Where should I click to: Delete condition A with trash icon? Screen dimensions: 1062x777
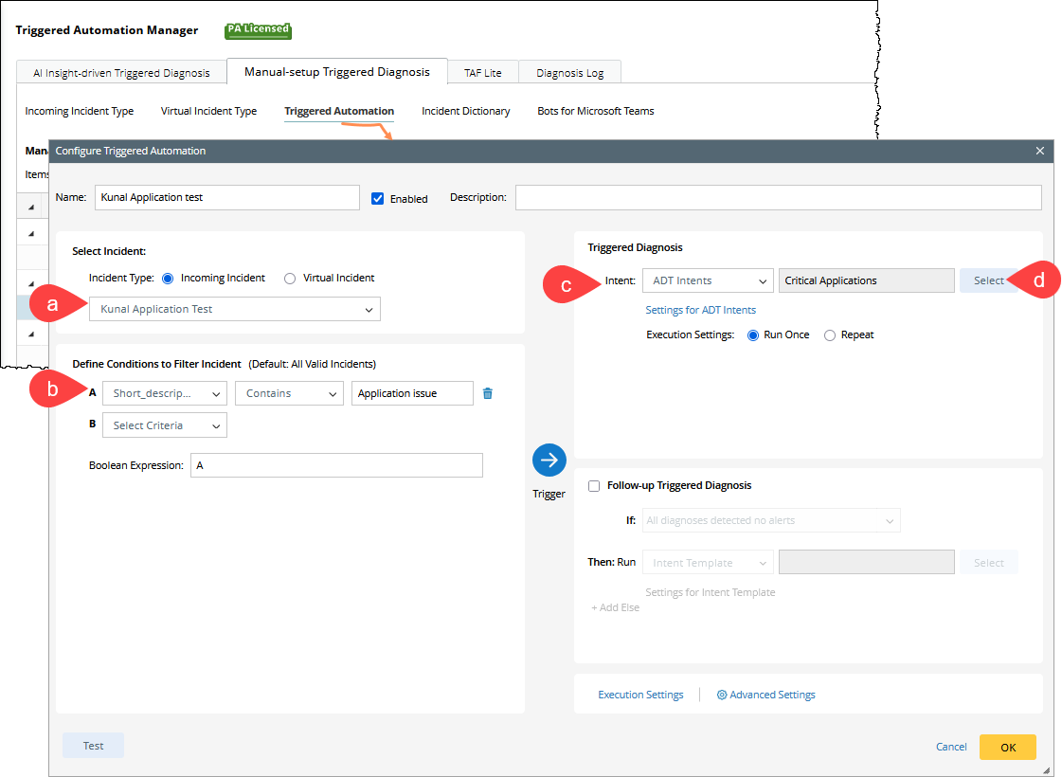[x=488, y=393]
